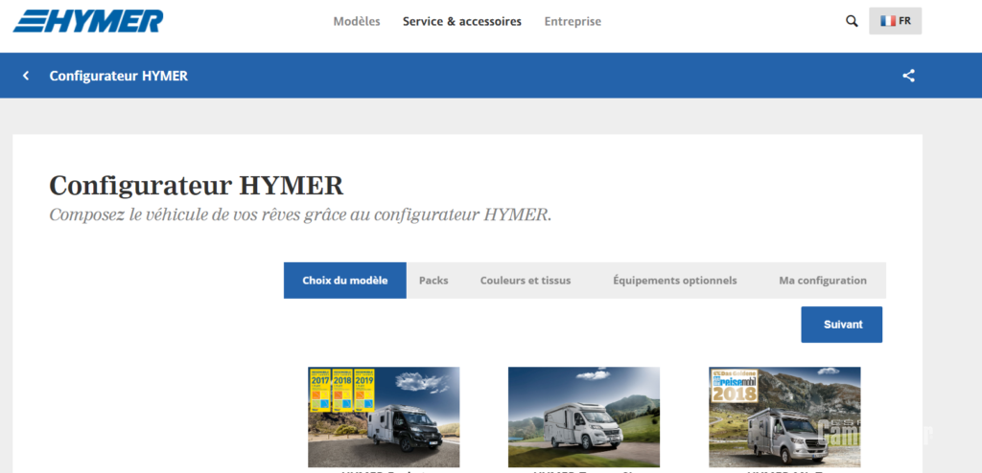Open the Service & accessoires menu
982x473 pixels.
coord(462,21)
